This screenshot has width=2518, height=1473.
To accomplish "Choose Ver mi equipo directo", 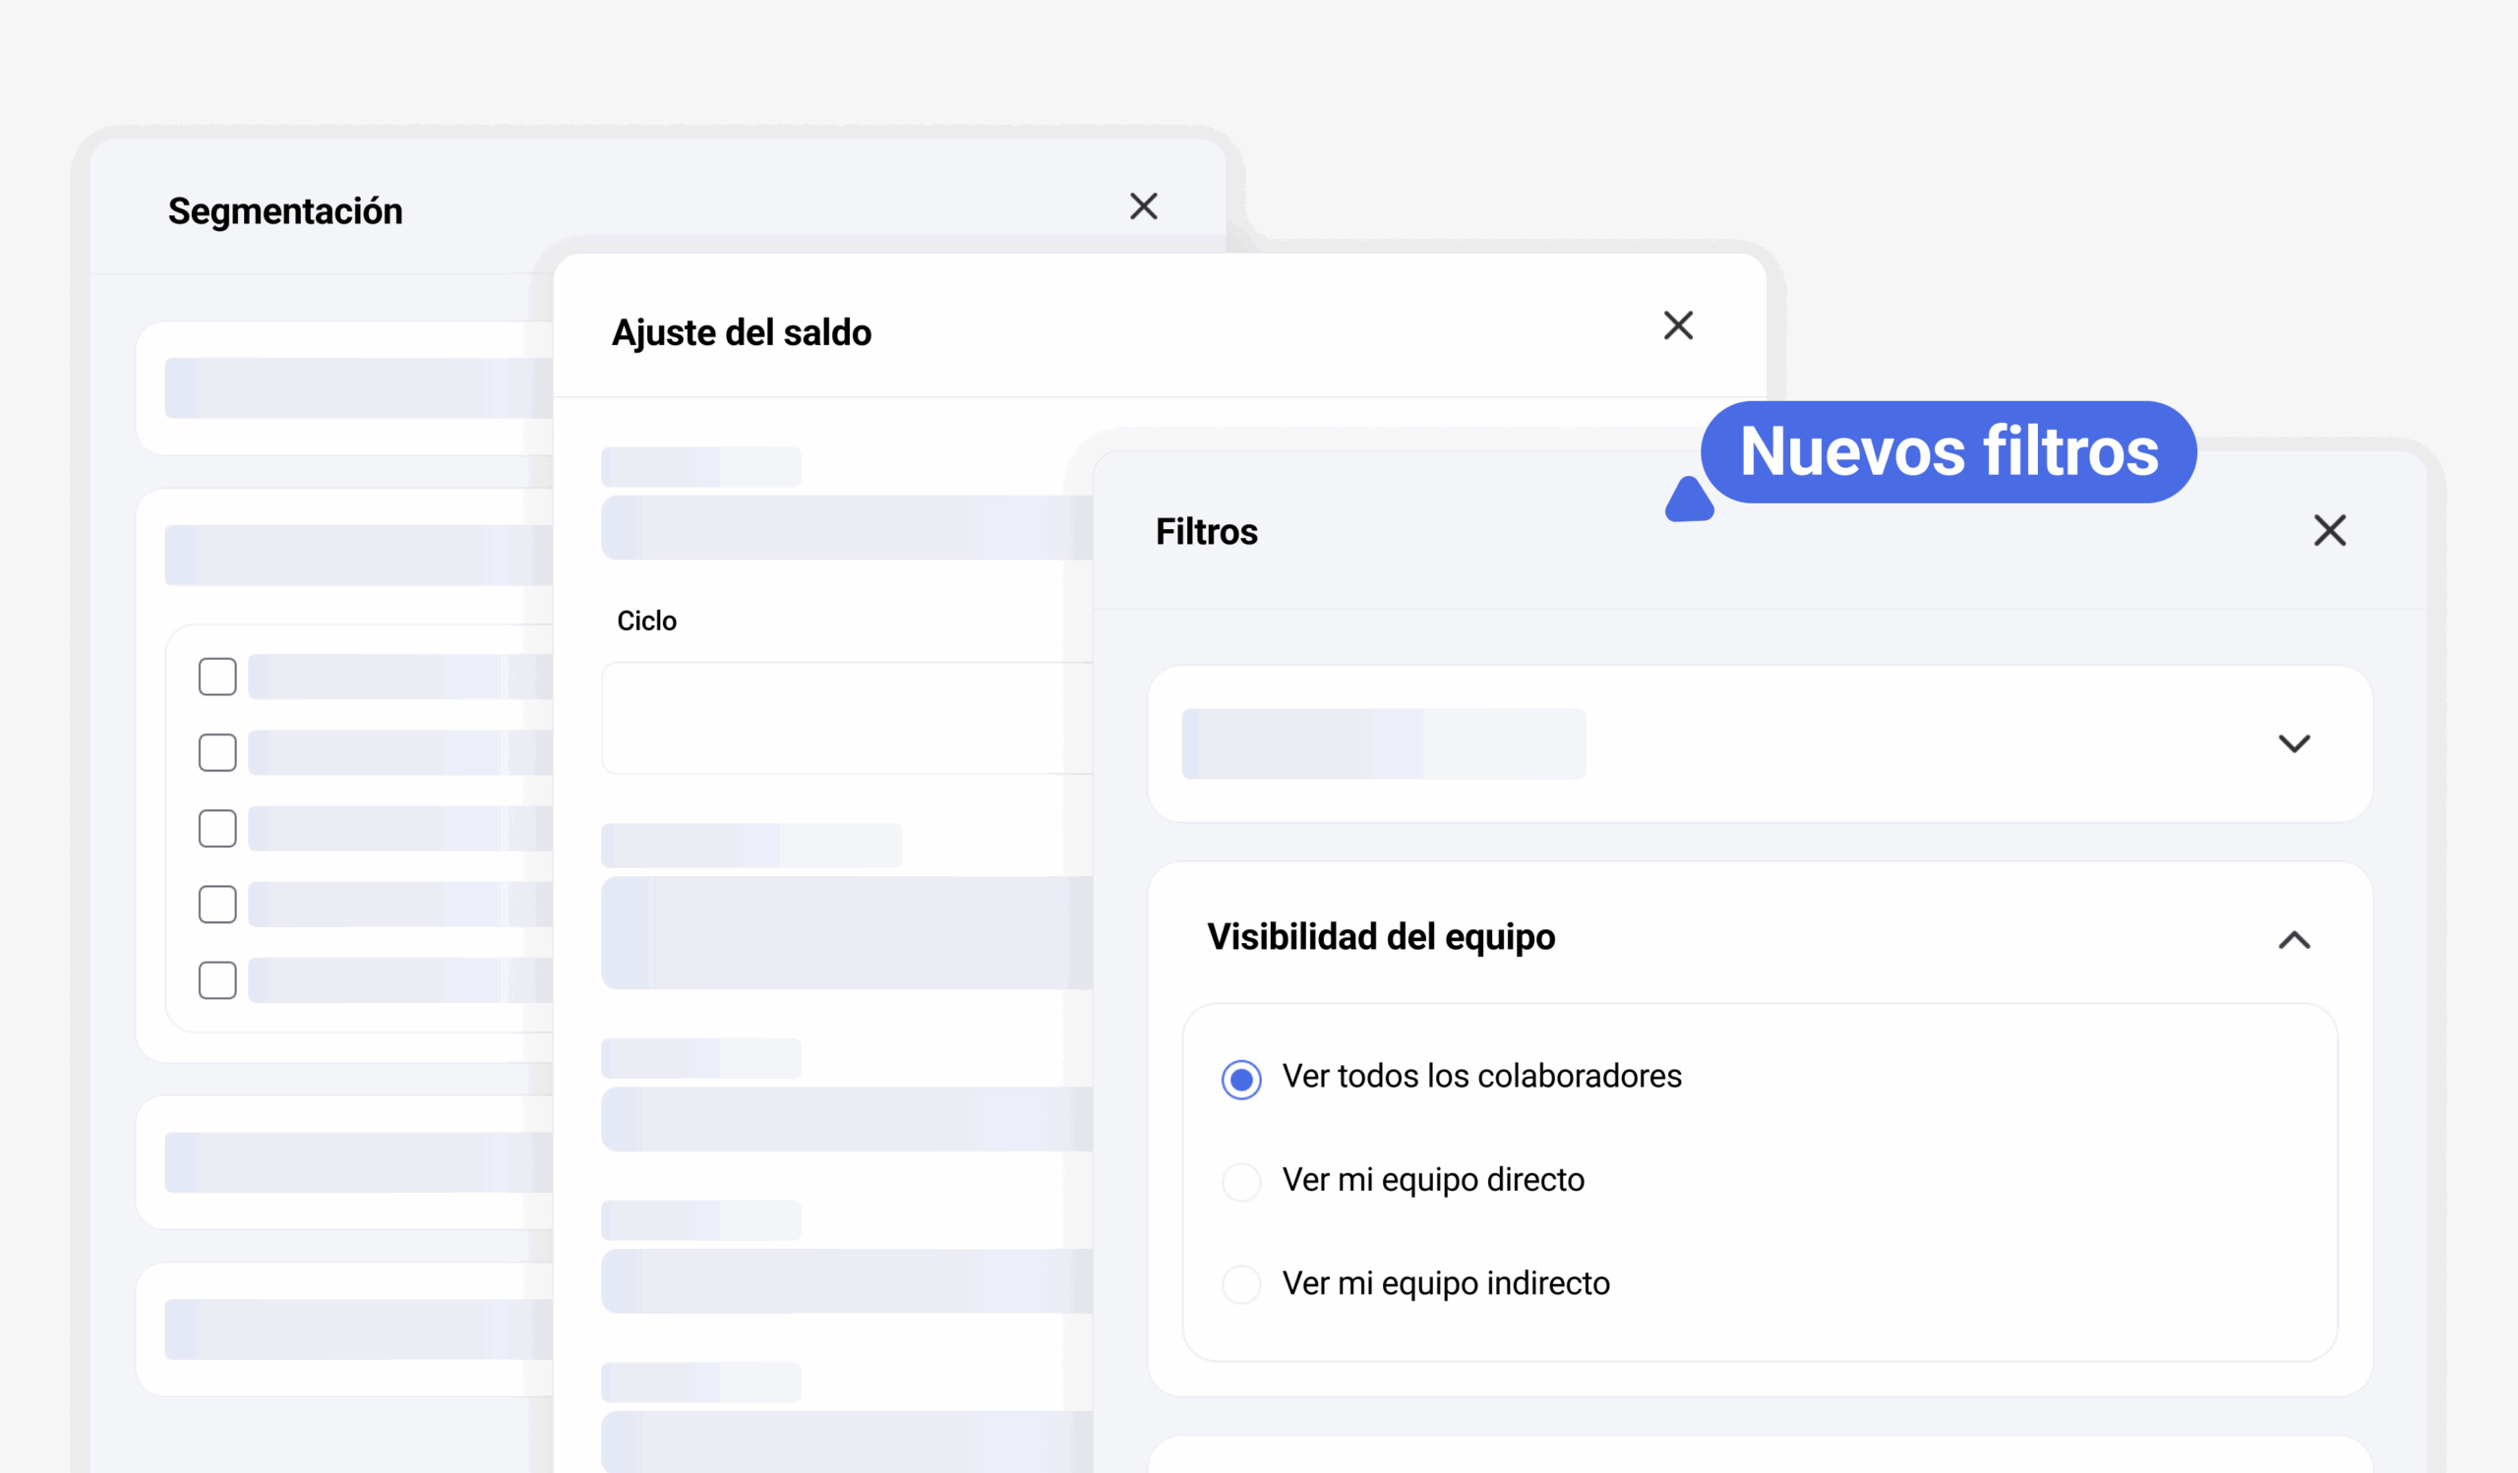I will click(x=1241, y=1181).
